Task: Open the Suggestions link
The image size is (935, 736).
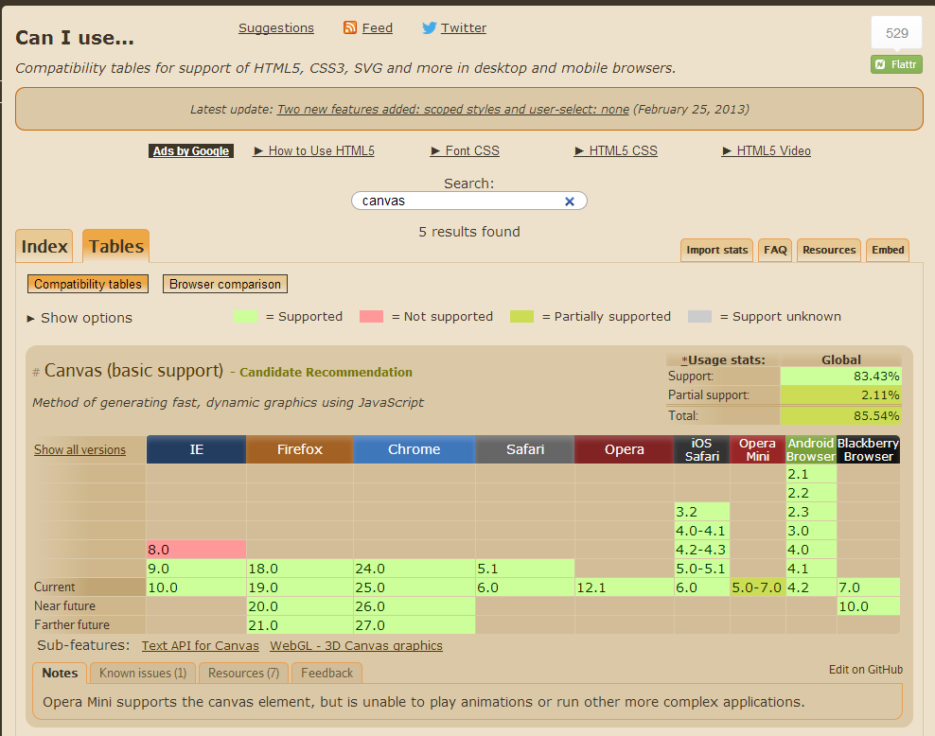Action: (276, 28)
